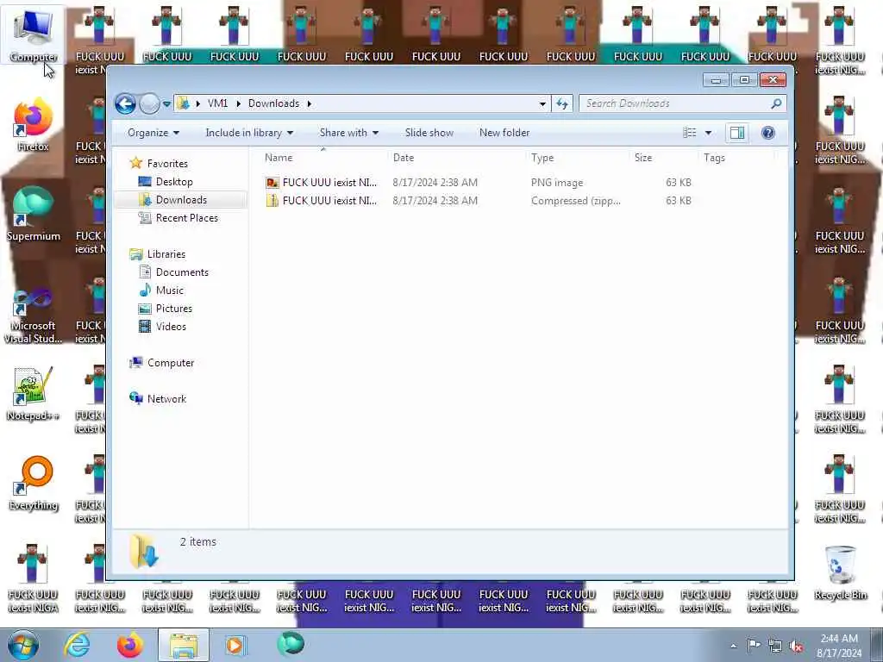Select the Recycle Bin desktop icon
Image resolution: width=883 pixels, height=662 pixels.
click(840, 573)
